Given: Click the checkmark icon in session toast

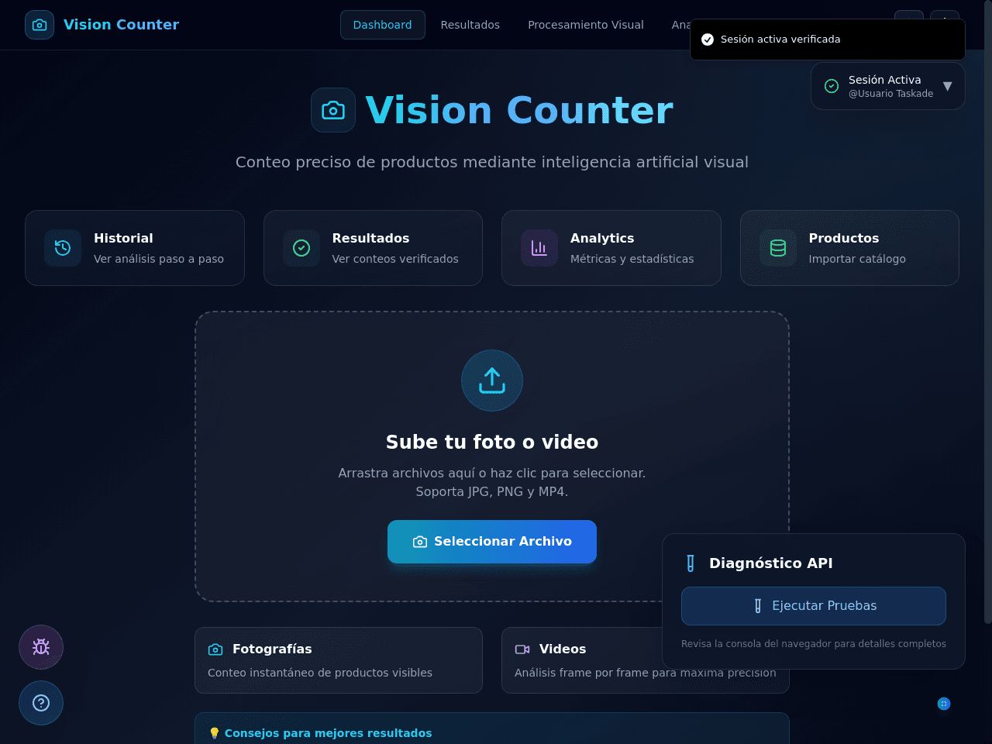Looking at the screenshot, I should coord(708,40).
